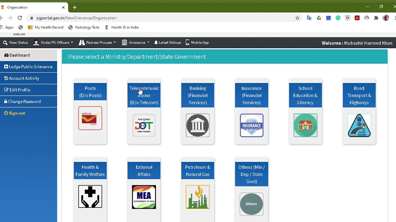Select Telecommunications (D/o Telecom) title

pos(144,95)
